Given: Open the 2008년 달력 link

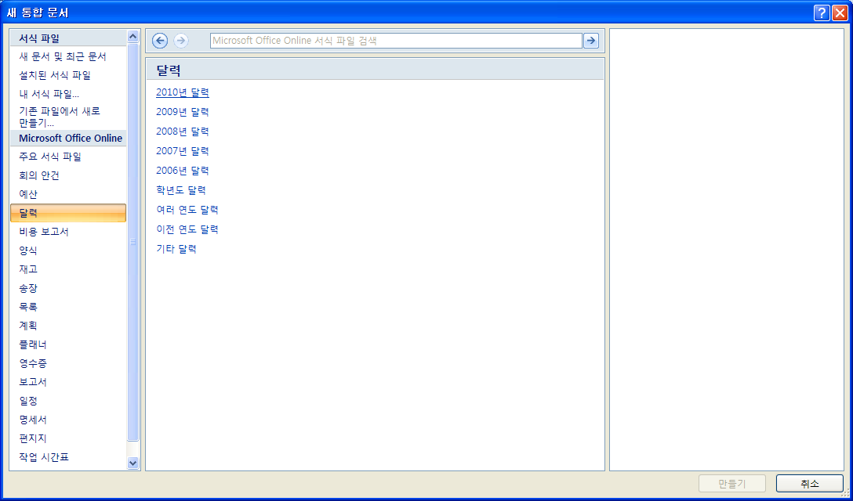Looking at the screenshot, I should pyautogui.click(x=182, y=132).
